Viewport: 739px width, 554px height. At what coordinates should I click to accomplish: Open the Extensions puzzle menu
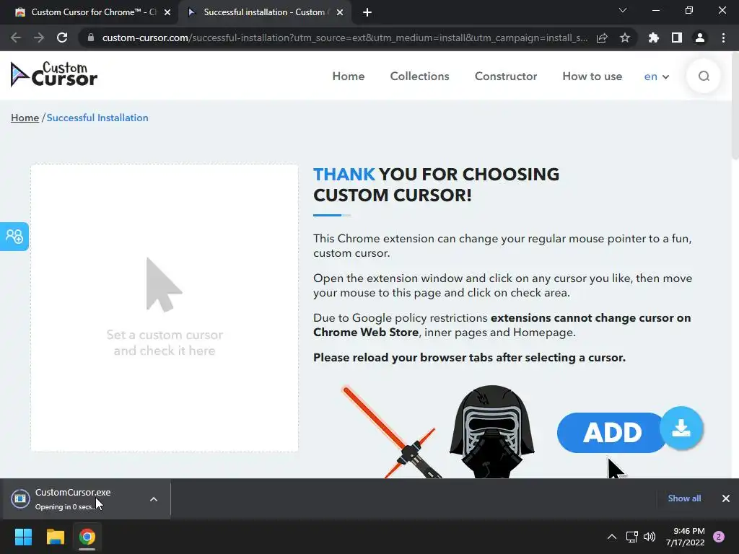tap(653, 38)
